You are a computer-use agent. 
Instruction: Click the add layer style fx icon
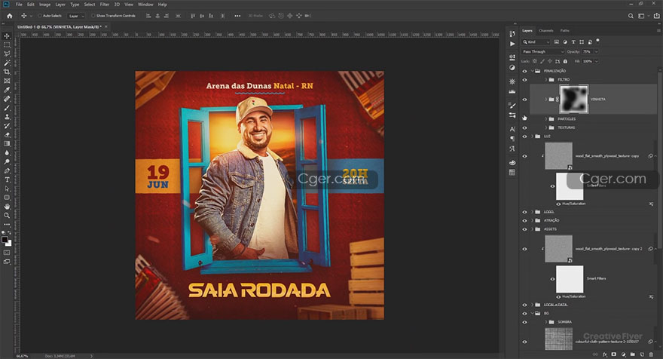coord(605,354)
